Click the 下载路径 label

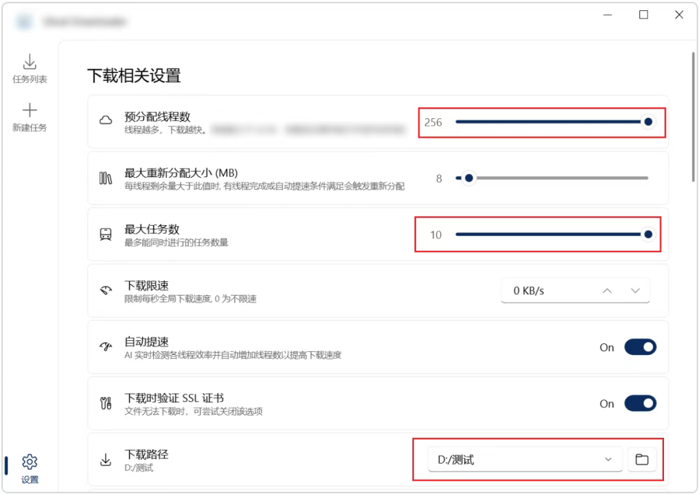click(x=146, y=455)
